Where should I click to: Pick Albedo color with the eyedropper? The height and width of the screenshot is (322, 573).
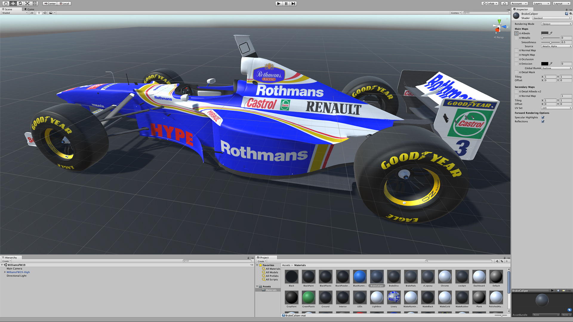click(551, 33)
